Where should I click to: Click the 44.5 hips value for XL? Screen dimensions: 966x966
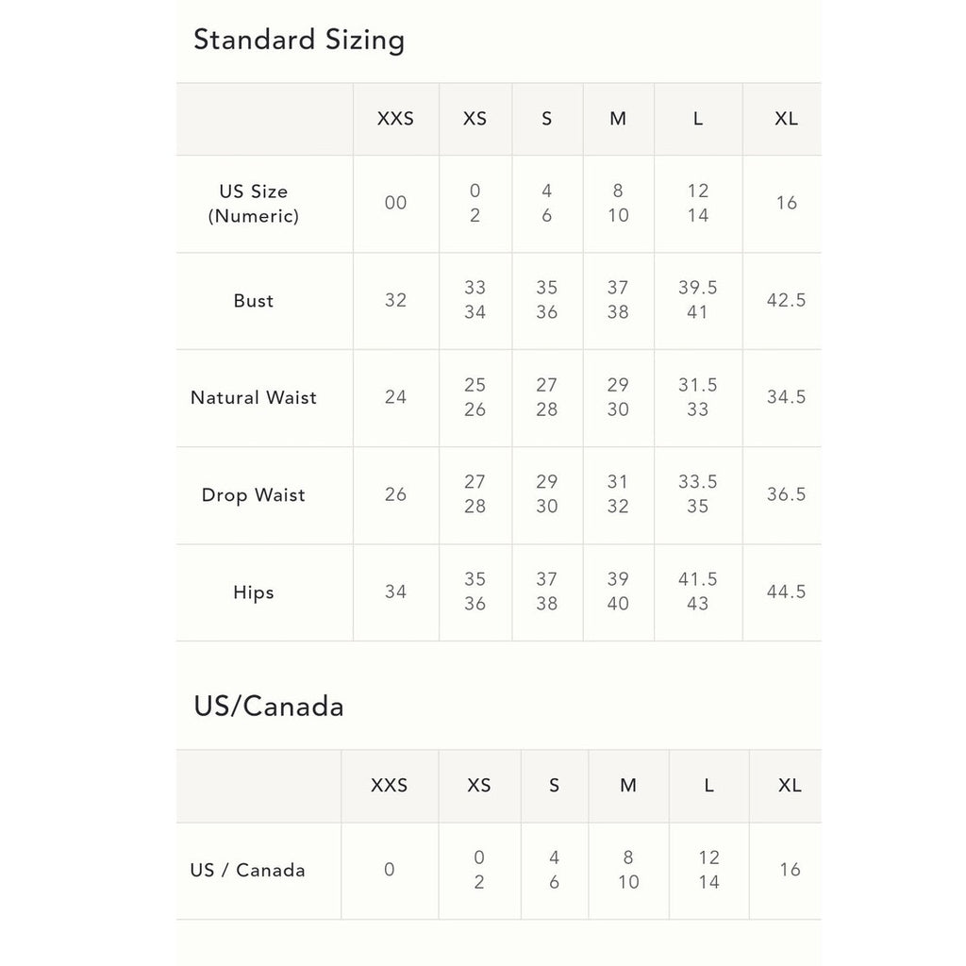tap(786, 591)
